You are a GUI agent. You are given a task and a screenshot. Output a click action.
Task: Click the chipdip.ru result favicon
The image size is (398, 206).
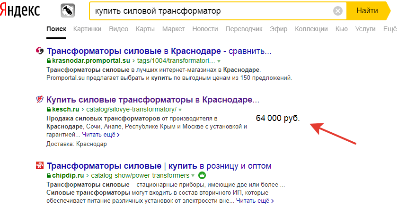[x=40, y=166]
